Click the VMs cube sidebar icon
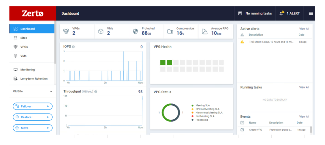Viewport: 325px width, 145px height. click(x=15, y=56)
